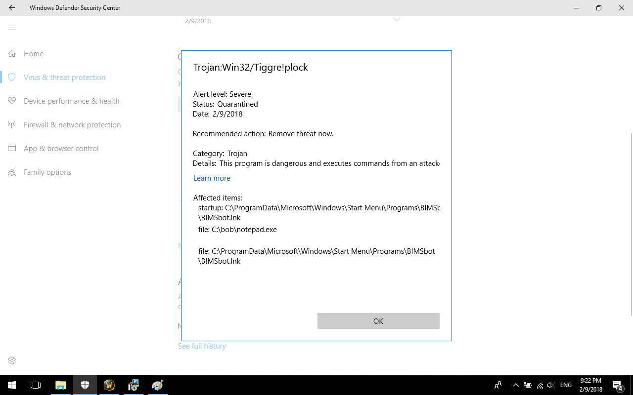Collapse the threat entry chevron at top

pos(397,20)
